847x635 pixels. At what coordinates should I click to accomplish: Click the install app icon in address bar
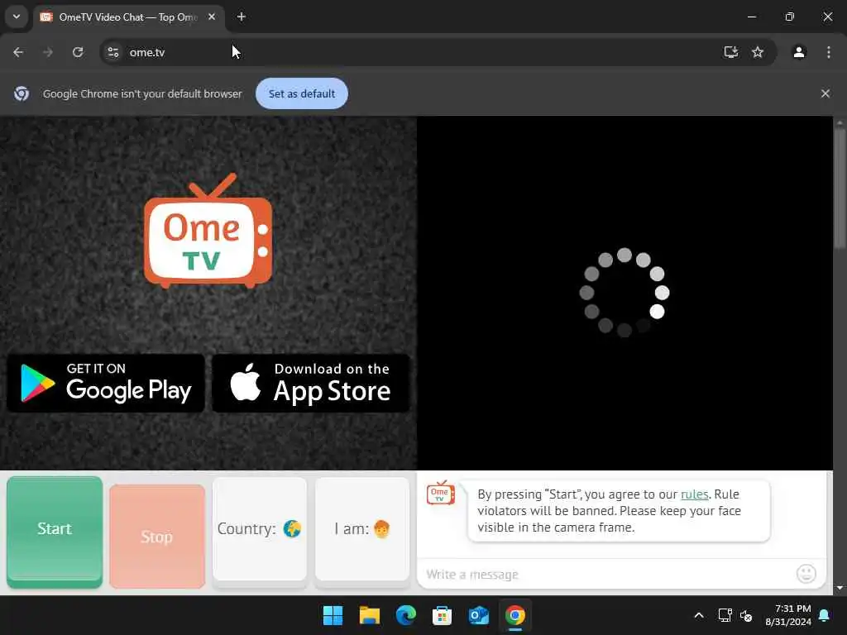click(730, 52)
